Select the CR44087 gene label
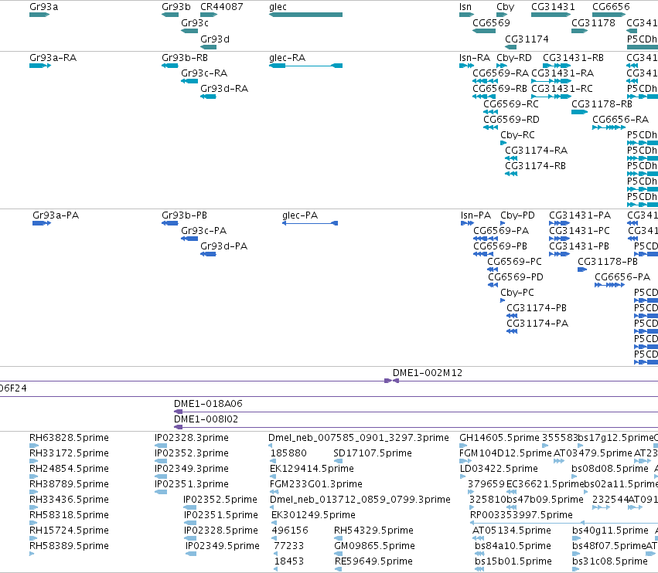 [222, 7]
